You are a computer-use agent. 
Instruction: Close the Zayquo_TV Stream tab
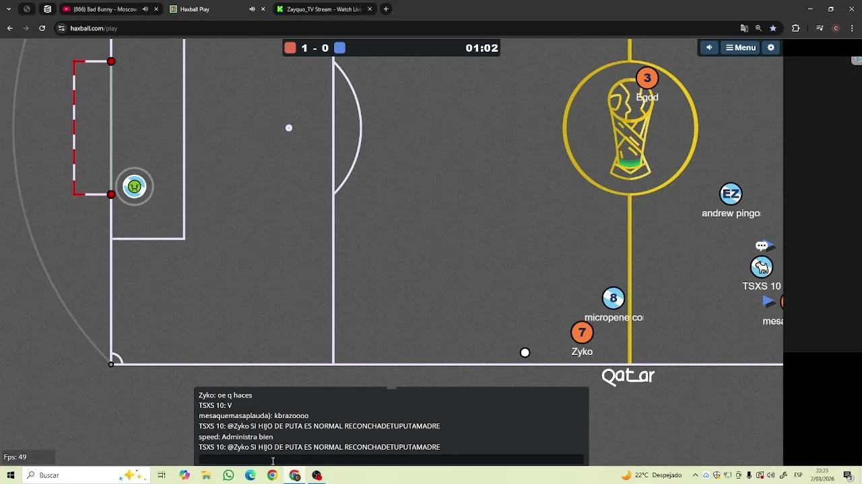370,9
